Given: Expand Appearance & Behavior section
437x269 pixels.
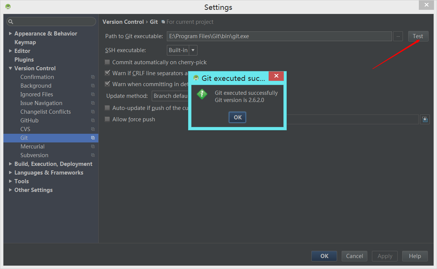Looking at the screenshot, I should coord(10,33).
